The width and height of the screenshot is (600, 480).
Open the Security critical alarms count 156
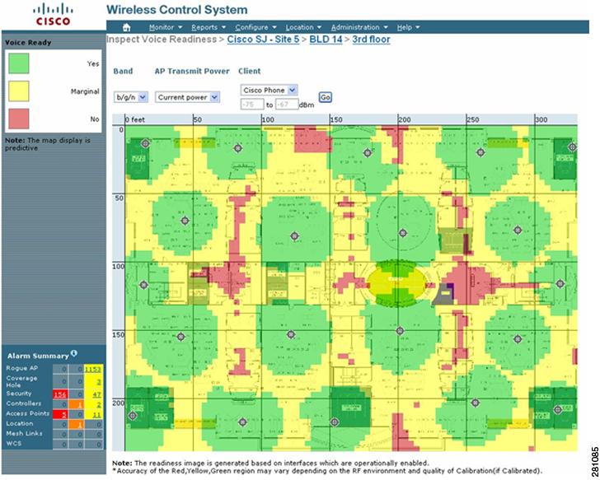coord(60,394)
